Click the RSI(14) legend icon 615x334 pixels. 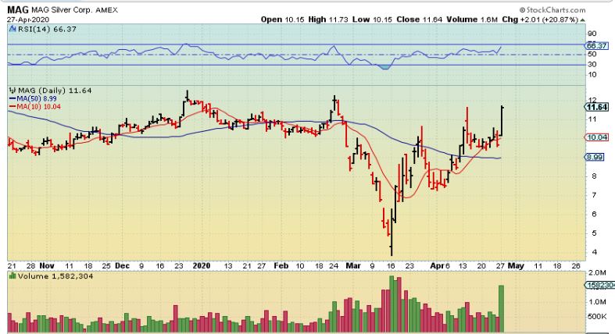13,29
